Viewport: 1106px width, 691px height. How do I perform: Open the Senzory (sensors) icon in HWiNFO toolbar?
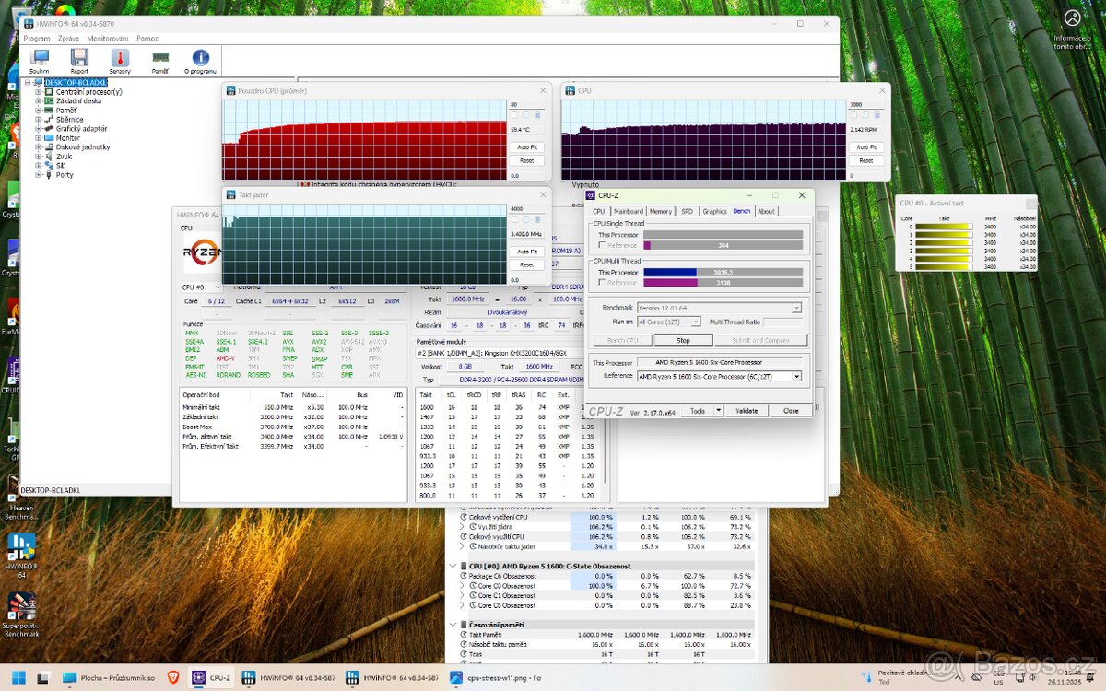point(120,59)
